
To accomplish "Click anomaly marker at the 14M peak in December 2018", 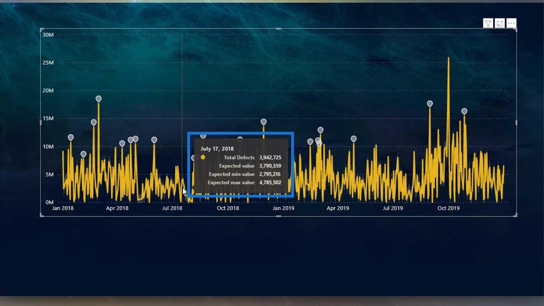I will 263,122.
